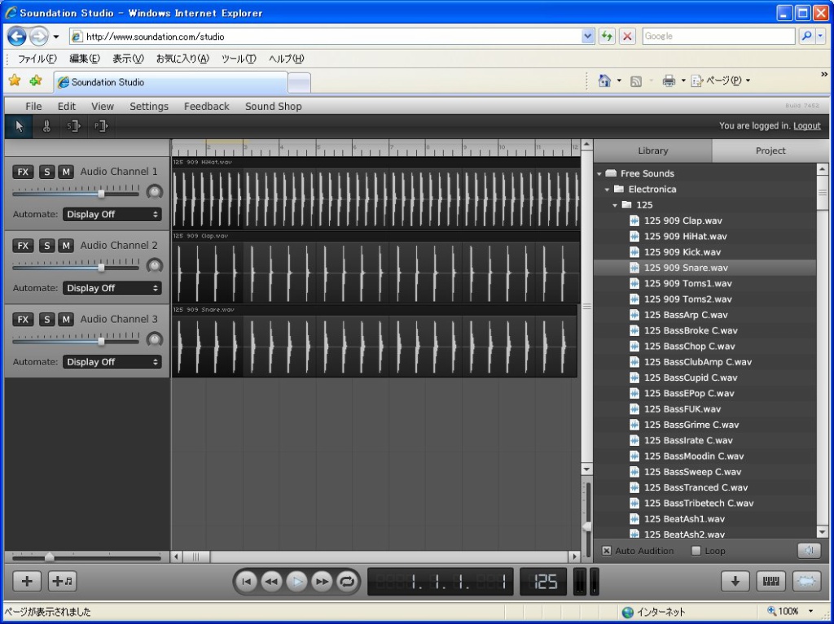Viewport: 834px width, 624px height.
Task: Open the address bar history dropdown
Action: (588, 36)
